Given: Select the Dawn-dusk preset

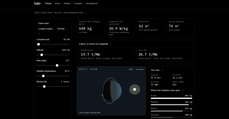Looking at the screenshot, I should point(43,23).
